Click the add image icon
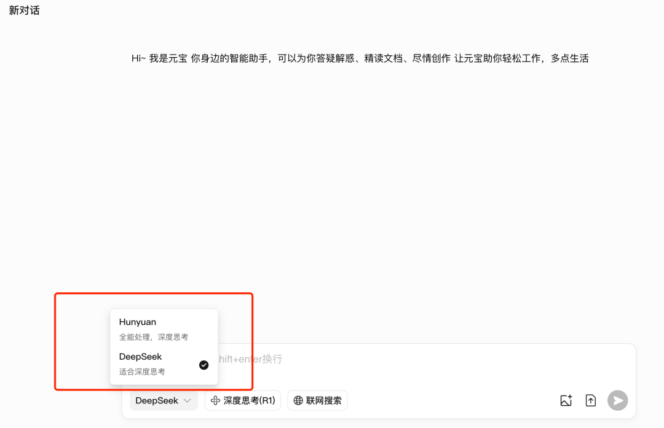Viewport: 664px width, 428px height. pos(566,400)
